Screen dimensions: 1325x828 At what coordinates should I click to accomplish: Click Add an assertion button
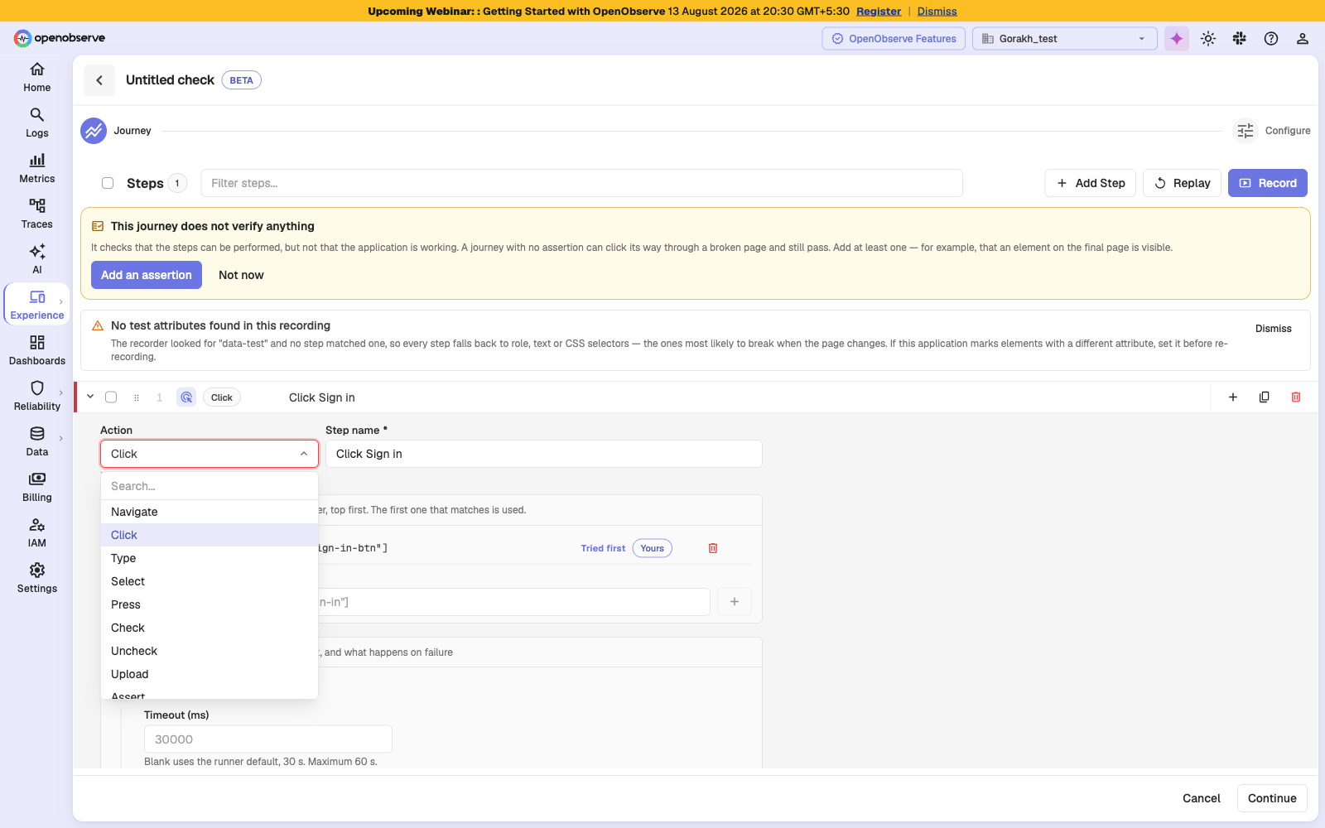147,275
